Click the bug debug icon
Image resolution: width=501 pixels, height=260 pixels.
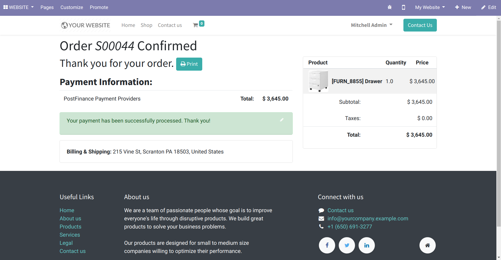[x=390, y=7]
